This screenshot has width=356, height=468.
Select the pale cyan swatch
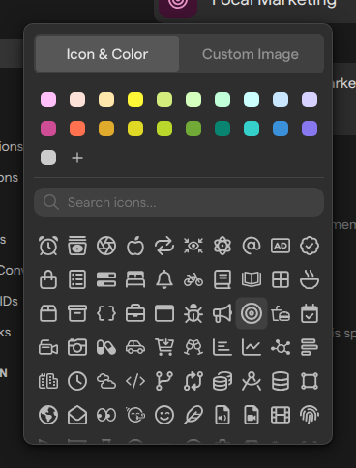[x=252, y=100]
